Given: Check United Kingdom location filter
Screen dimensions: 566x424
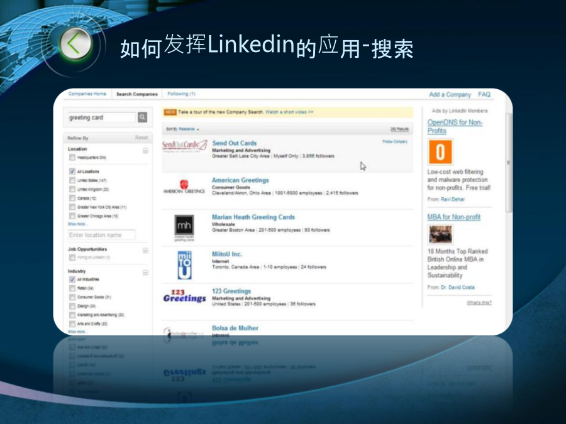Looking at the screenshot, I should click(72, 189).
